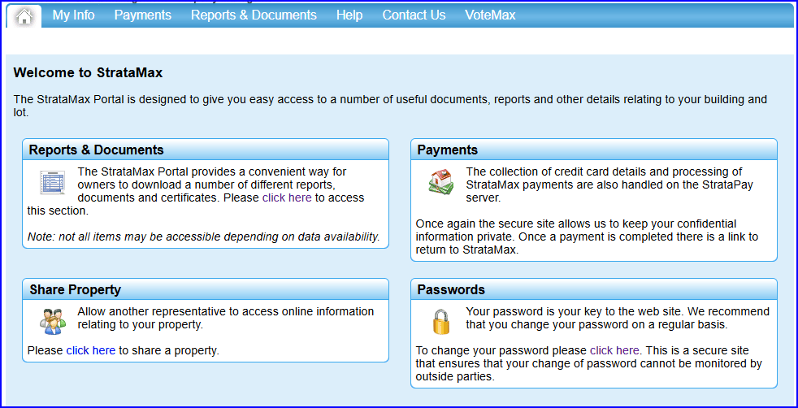The width and height of the screenshot is (798, 408).
Task: Click the Reports & Documents panel heading
Action: point(206,150)
